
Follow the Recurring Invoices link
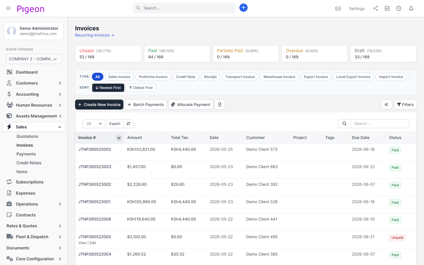tap(94, 35)
